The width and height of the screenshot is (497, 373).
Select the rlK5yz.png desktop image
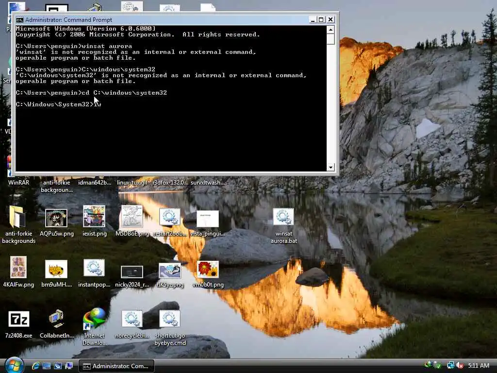click(169, 275)
